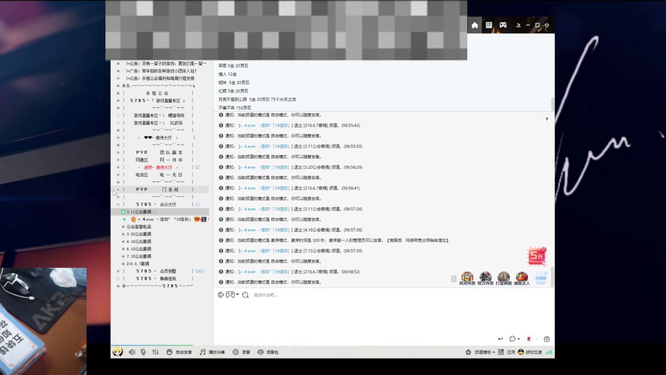Open the dropdown arrow beside the input controller icon
666x375 pixels.
(x=237, y=295)
